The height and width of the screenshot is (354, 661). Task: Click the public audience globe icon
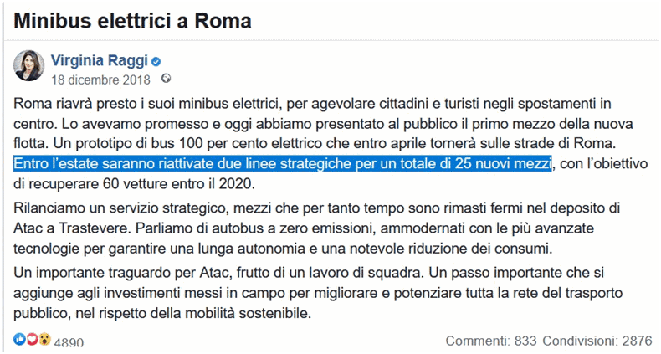tap(166, 79)
